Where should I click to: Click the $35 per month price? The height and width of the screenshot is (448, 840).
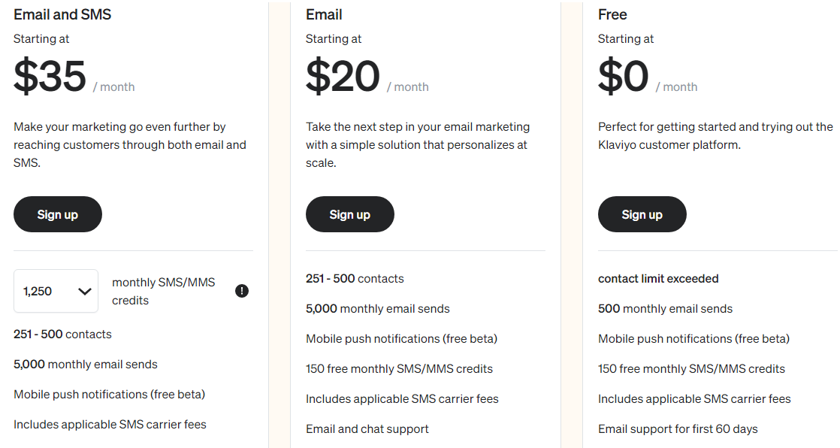click(x=74, y=77)
